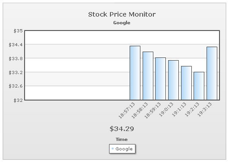Click the $34.29 current price display
The width and height of the screenshot is (228, 162).
coord(122,129)
